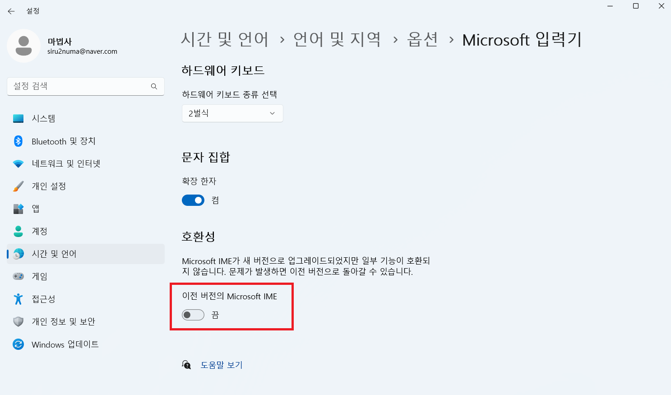Minimize the 설정 window
The height and width of the screenshot is (395, 671).
610,6
